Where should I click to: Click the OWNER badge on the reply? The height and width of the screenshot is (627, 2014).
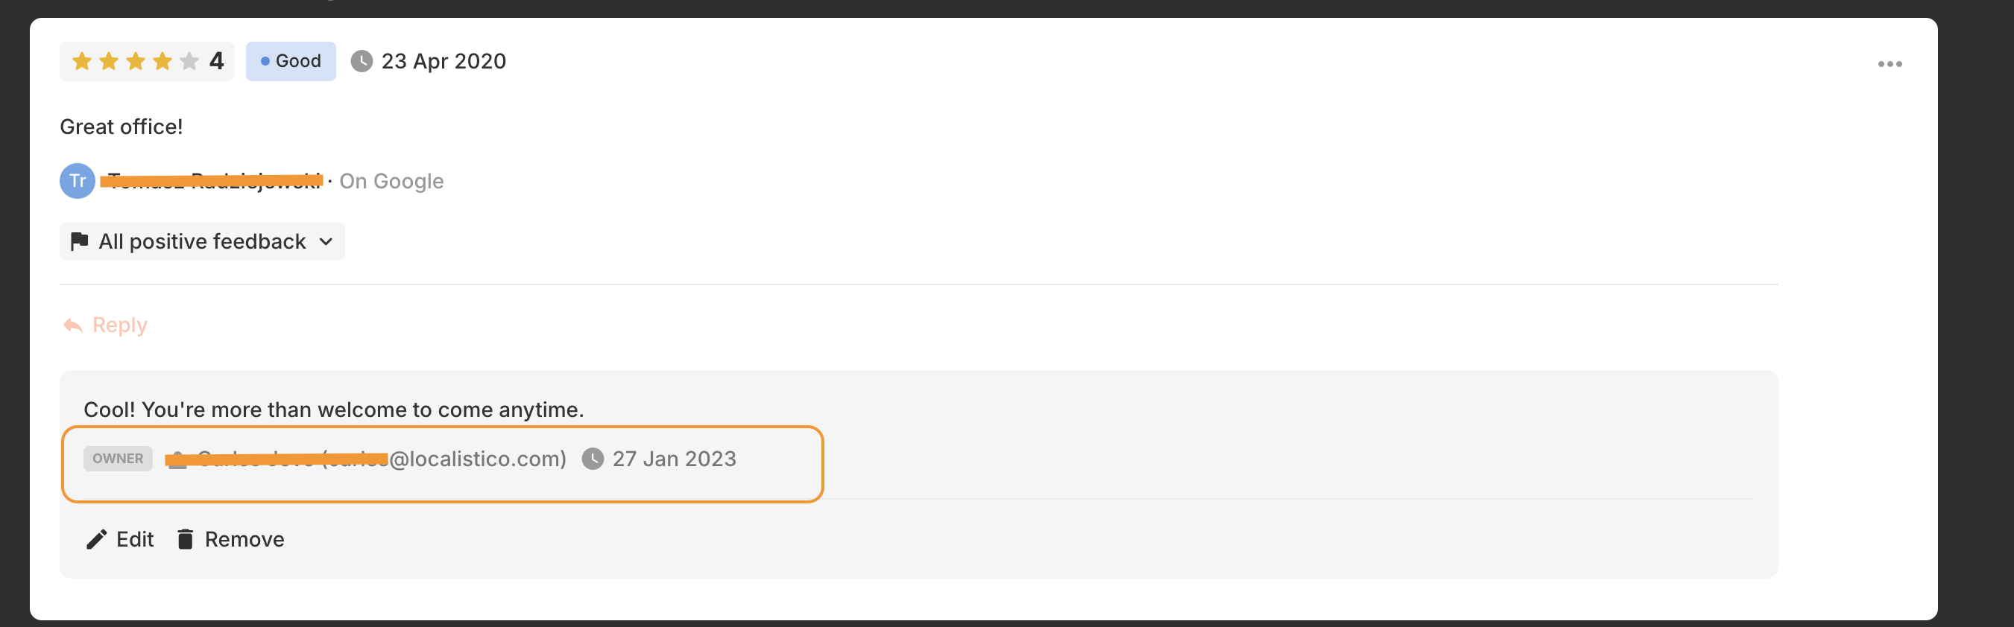pyautogui.click(x=118, y=459)
